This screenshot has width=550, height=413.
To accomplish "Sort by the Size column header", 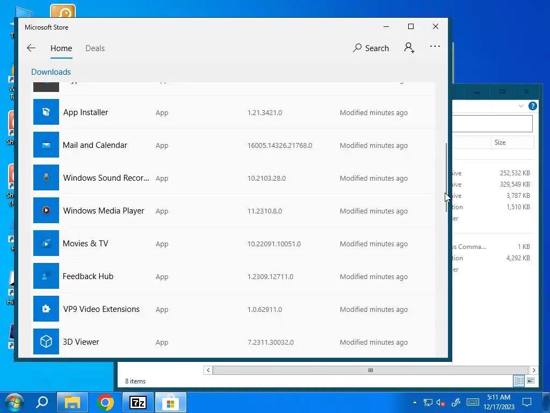I will click(x=512, y=142).
